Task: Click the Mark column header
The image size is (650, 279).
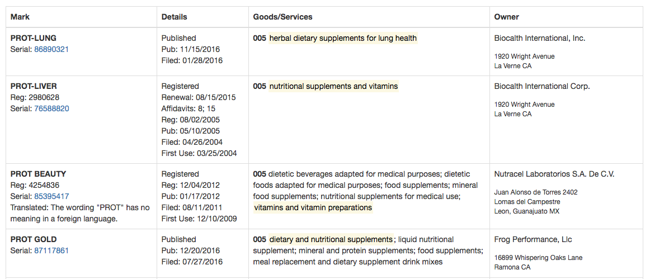Action: [x=20, y=17]
